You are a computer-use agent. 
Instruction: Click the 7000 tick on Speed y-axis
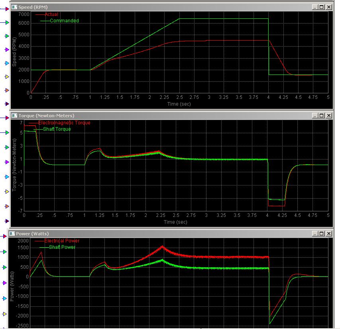pos(24,14)
